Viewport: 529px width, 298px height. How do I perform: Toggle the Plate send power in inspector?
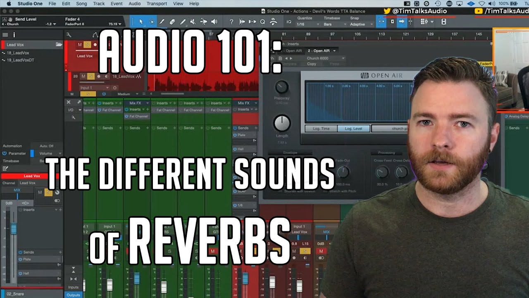click(20, 259)
